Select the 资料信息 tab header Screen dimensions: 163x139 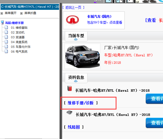76,78
